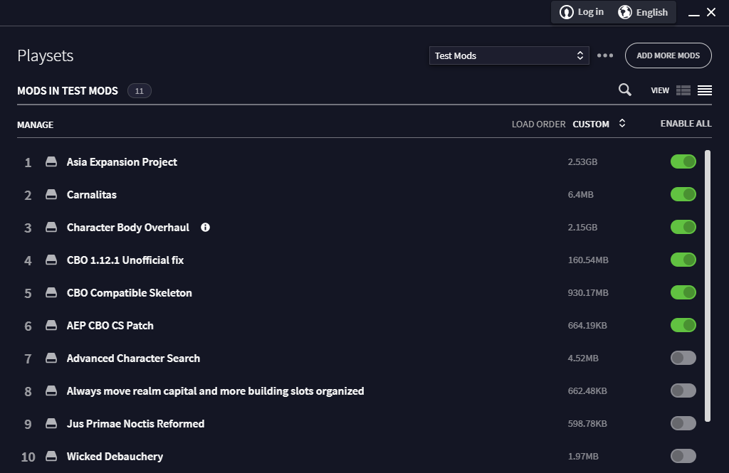Disable the Asia Expansion Project mod toggle
The height and width of the screenshot is (473, 729).
pos(683,162)
